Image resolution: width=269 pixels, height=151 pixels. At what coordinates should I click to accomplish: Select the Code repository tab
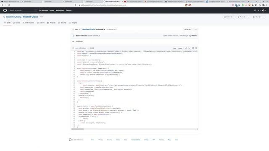tap(8, 23)
